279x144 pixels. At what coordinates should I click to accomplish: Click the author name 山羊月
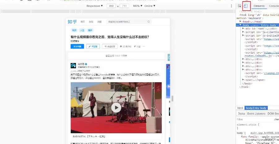coord(81,64)
